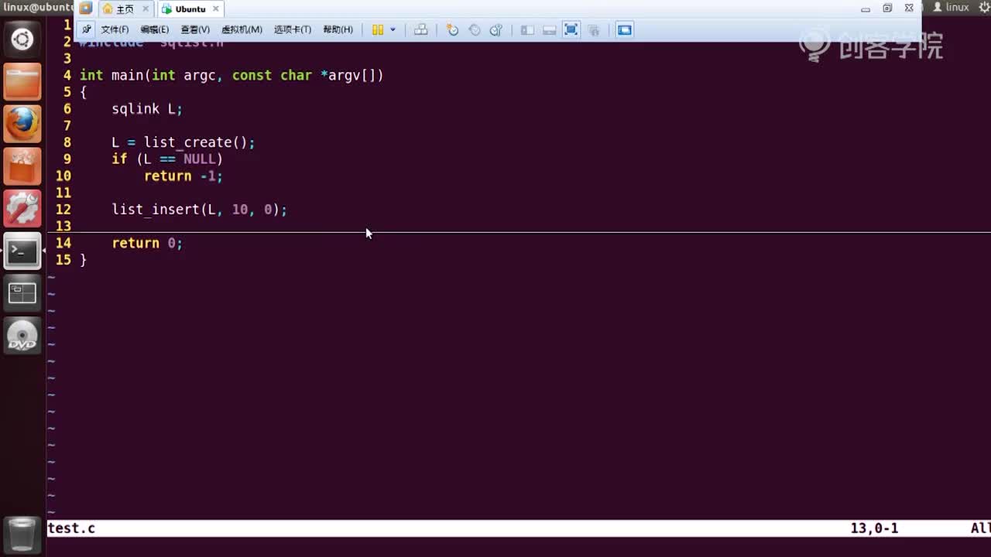This screenshot has width=991, height=557.
Task: Open the VMware library icon beside tabs
Action: (x=86, y=9)
